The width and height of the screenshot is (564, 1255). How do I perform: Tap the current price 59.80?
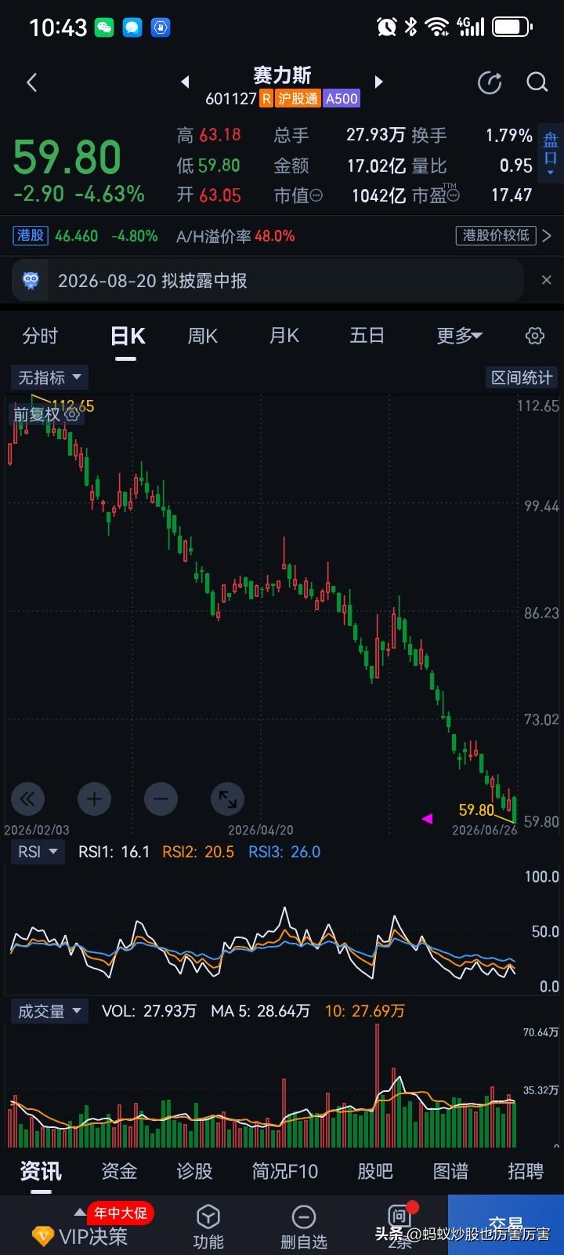click(x=67, y=157)
